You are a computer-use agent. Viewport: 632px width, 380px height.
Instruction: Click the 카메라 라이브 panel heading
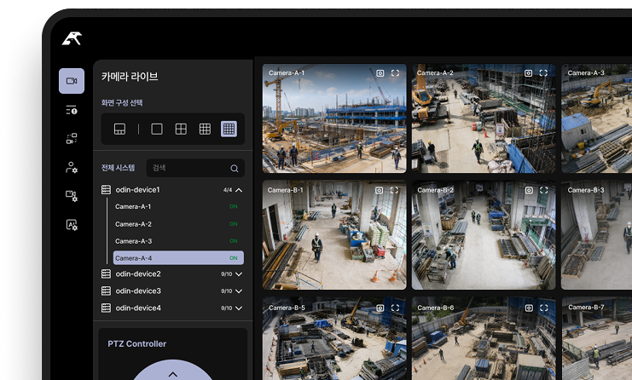click(x=130, y=77)
